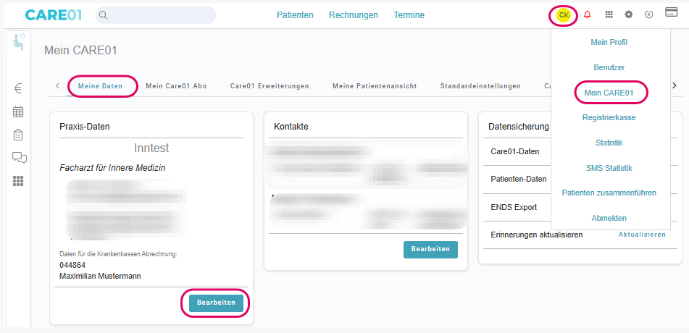Click Bearbeiten in Kontakte card
Screen dimensions: 689x333
430,249
